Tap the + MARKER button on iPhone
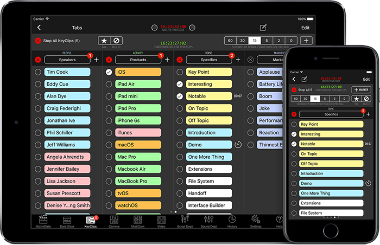Viewport: 380px width, 245px height. coord(361,90)
